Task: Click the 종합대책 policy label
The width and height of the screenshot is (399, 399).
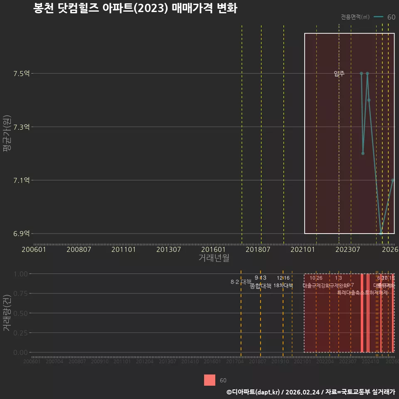Action: [x=261, y=286]
